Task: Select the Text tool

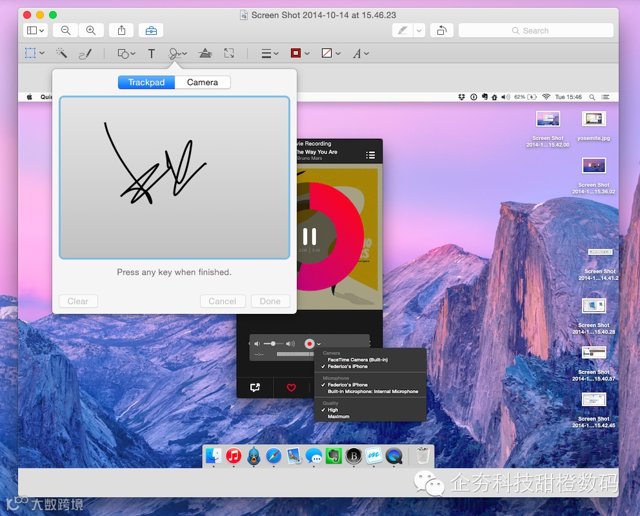Action: click(x=152, y=54)
